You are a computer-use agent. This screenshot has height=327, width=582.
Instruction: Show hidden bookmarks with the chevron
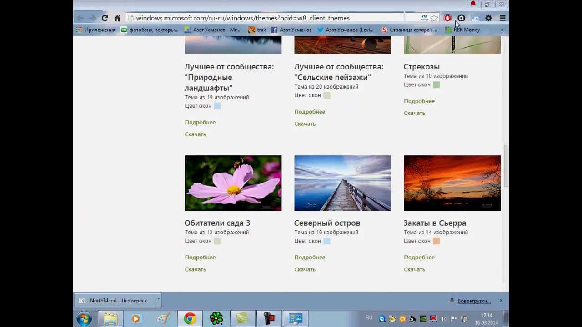[x=502, y=30]
